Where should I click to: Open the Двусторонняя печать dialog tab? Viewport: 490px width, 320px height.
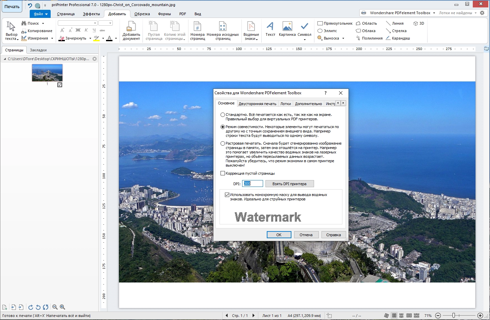pyautogui.click(x=257, y=104)
